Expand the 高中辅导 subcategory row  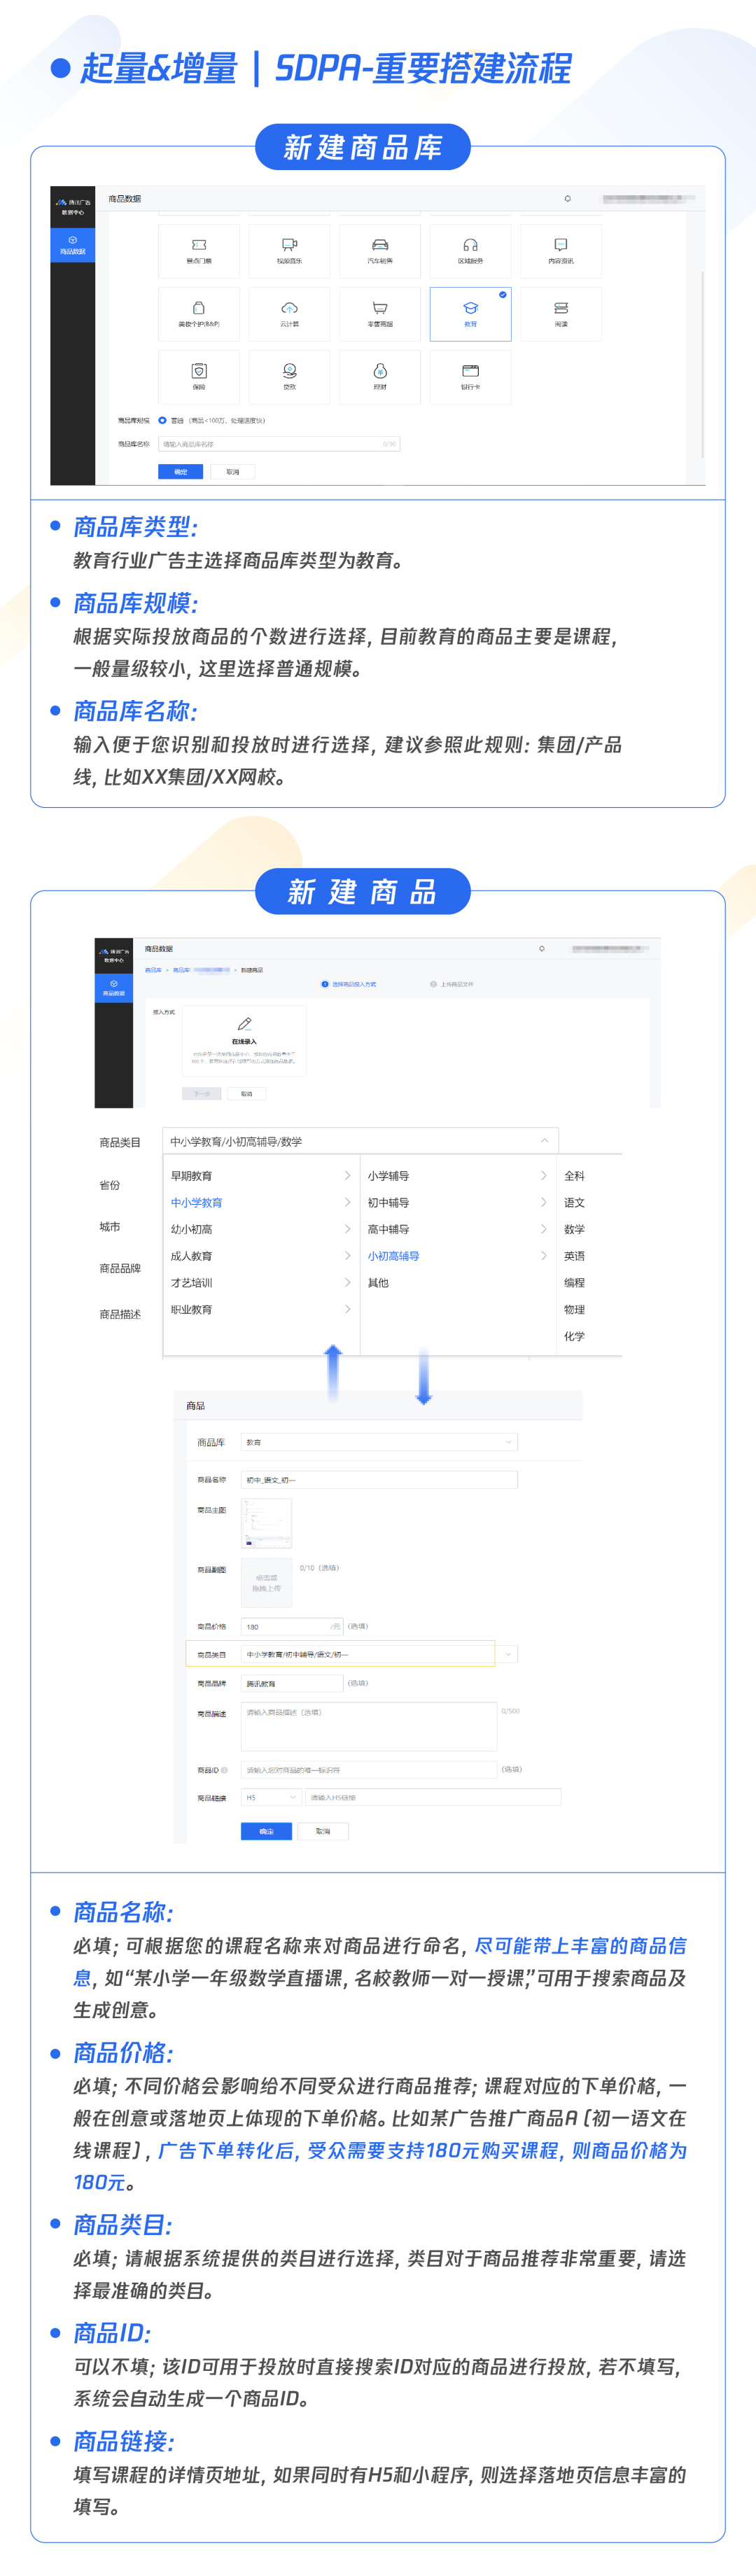(457, 1229)
